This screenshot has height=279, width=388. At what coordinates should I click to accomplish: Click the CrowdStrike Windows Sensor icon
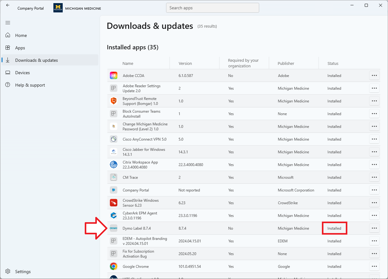pos(114,203)
